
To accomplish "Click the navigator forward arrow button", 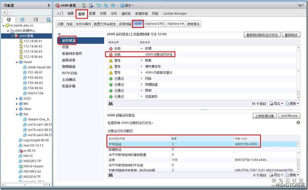I will [10, 12].
